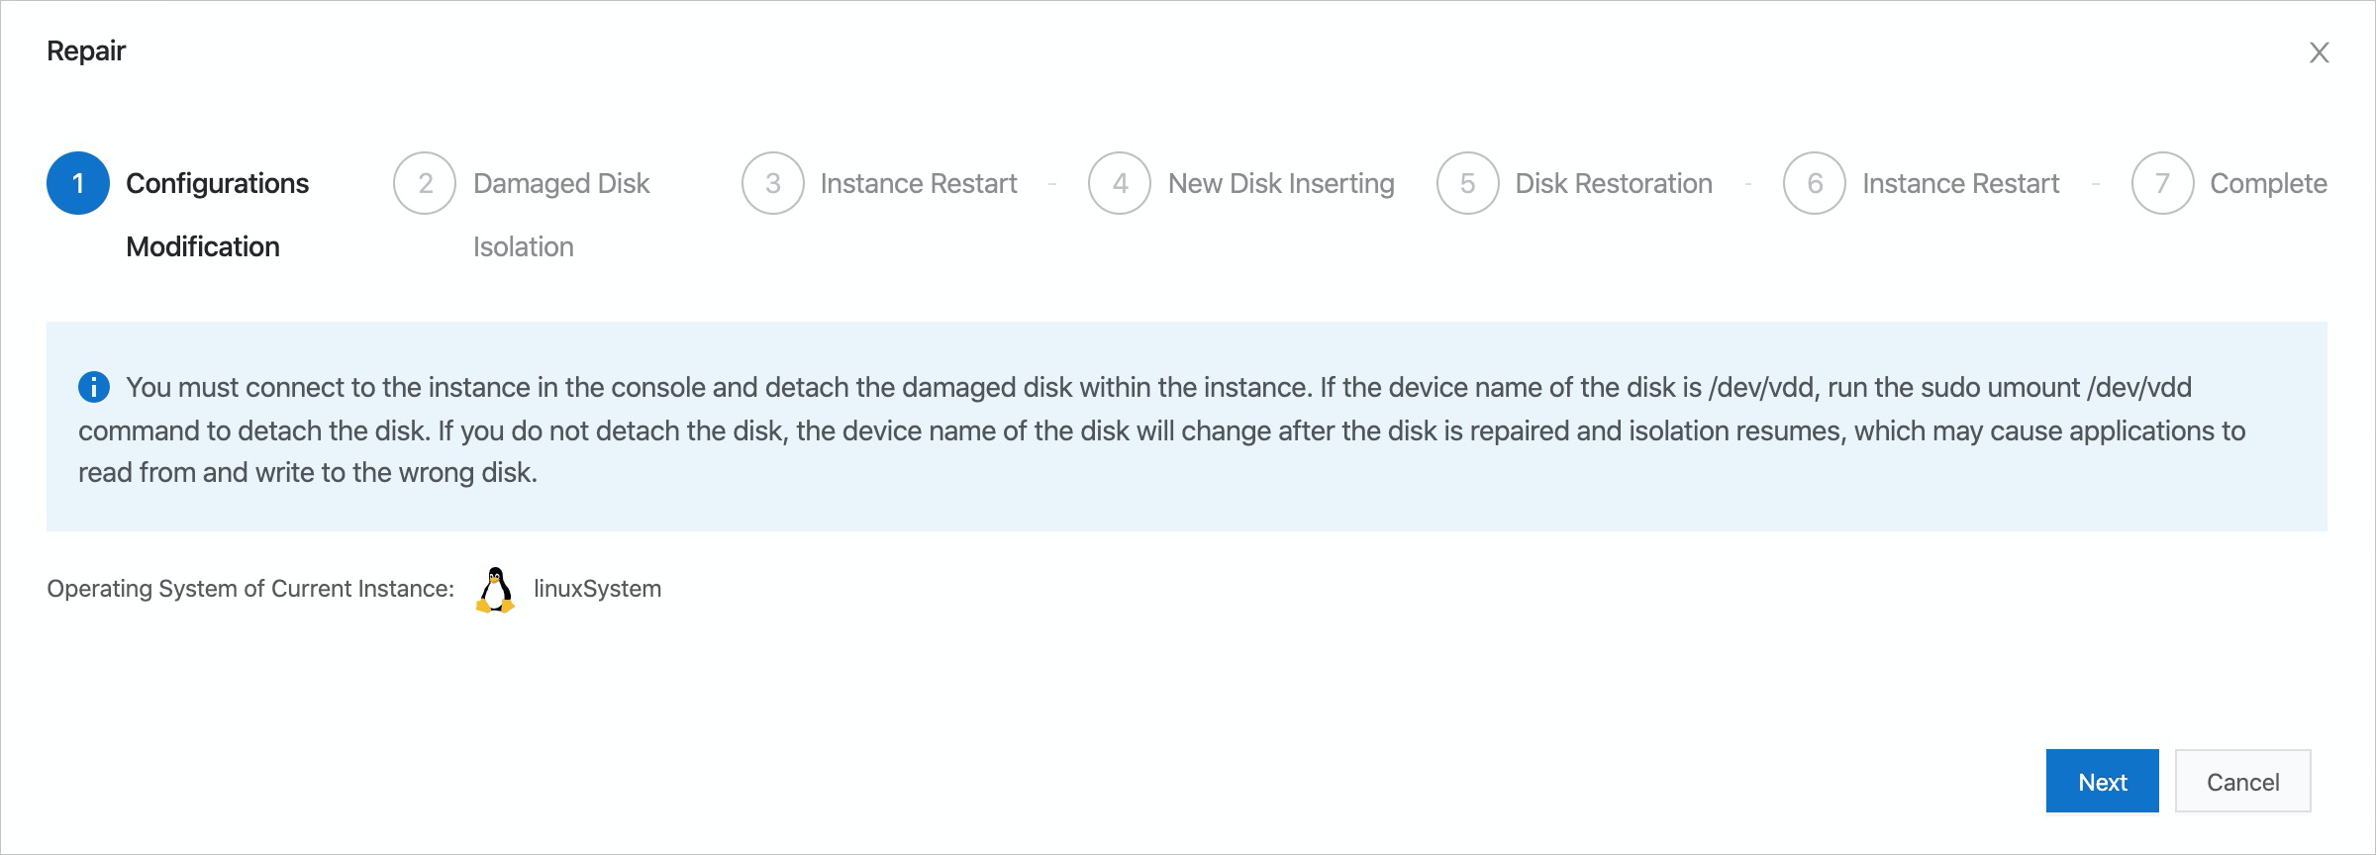2376x855 pixels.
Task: Select step 6 Instance Restart circle
Action: point(1816,182)
